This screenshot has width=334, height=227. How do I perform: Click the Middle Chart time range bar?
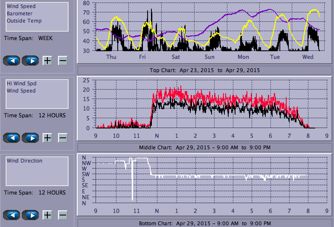(204, 148)
